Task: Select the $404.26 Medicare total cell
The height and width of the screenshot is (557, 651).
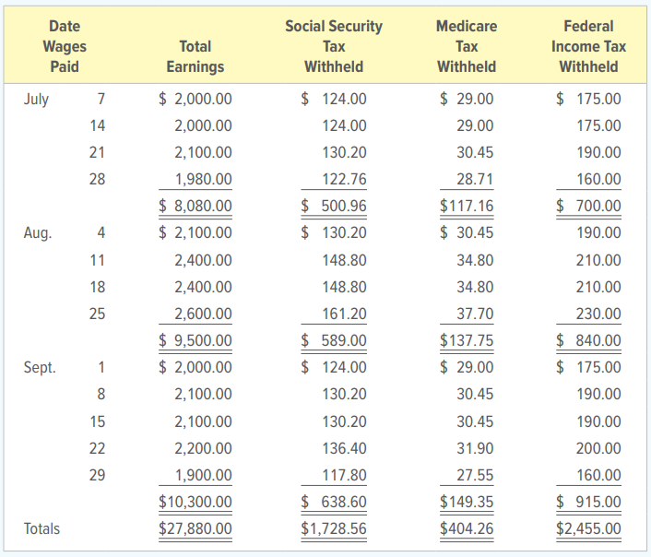Action: 467,528
